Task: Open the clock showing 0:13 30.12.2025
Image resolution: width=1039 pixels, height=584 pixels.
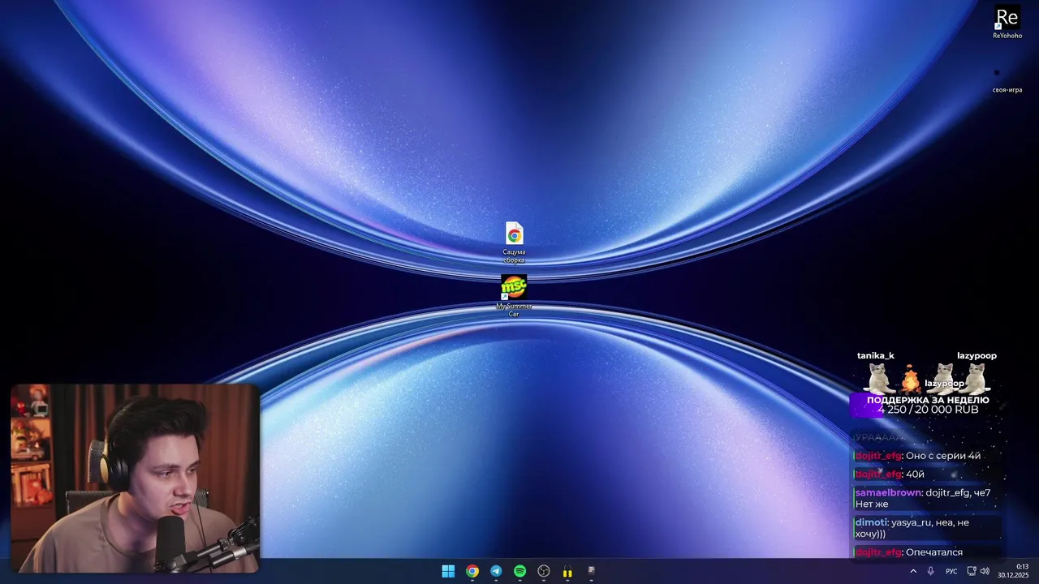Action: coord(1014,571)
